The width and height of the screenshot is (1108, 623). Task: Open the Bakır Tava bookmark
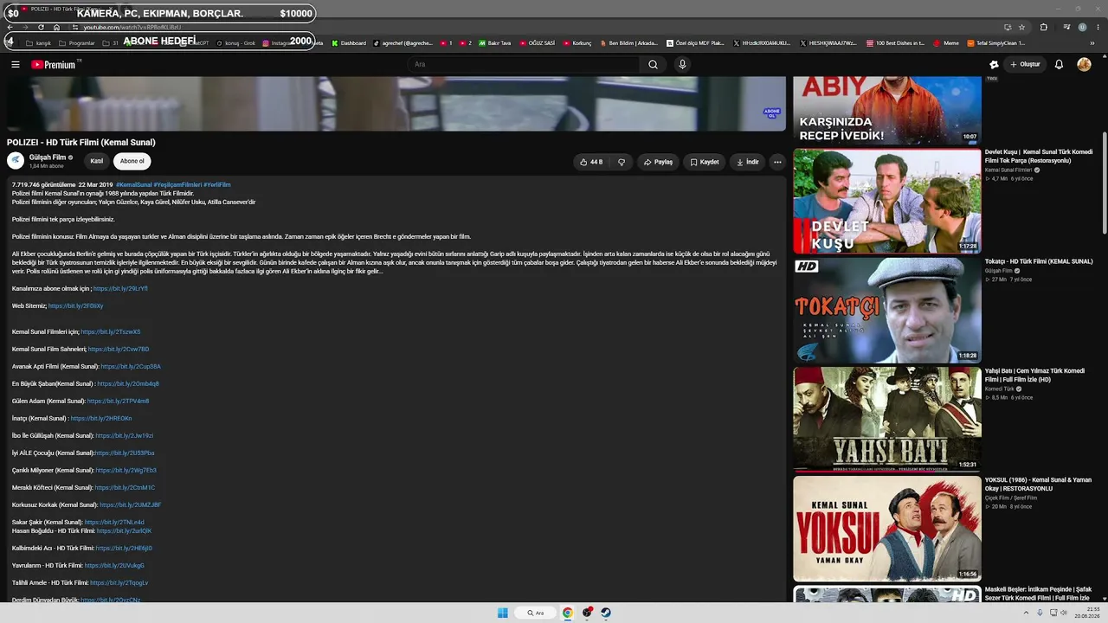tap(493, 43)
